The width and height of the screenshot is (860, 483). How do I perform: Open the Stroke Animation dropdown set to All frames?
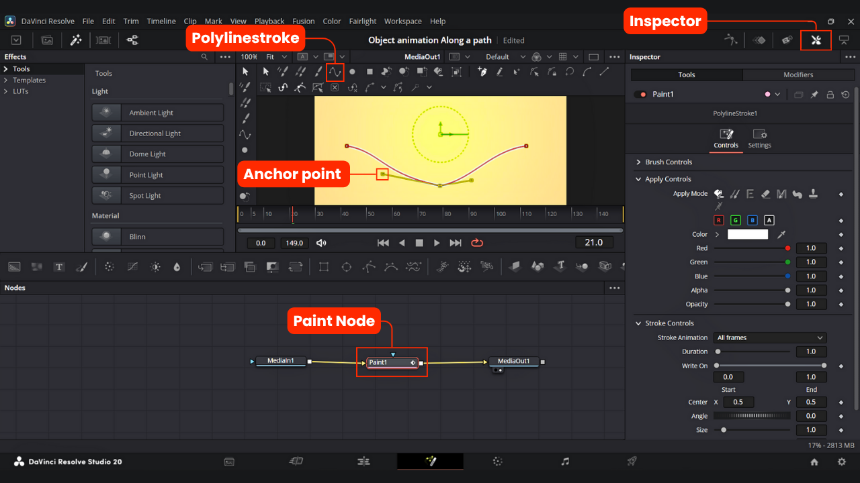pos(770,337)
